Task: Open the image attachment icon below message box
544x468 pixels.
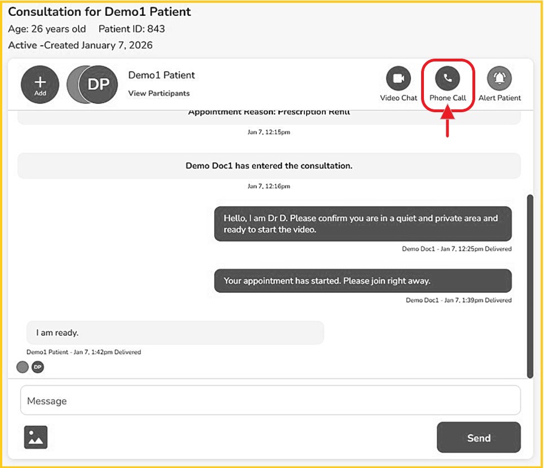Action: tap(36, 437)
